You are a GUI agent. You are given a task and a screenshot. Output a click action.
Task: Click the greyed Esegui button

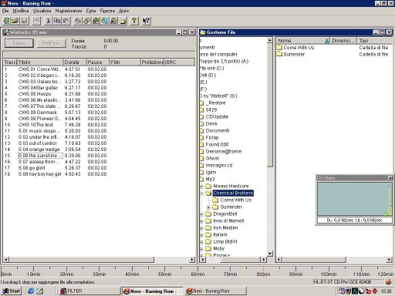(19, 43)
